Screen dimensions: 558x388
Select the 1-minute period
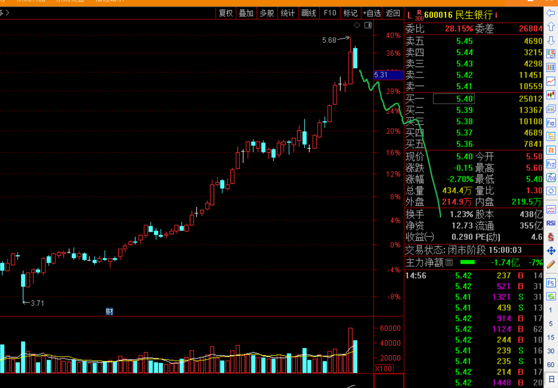coord(550,310)
